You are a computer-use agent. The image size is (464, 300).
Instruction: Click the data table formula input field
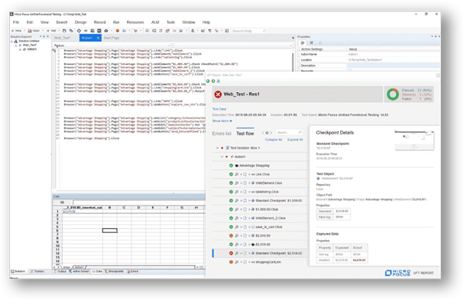coord(139,202)
